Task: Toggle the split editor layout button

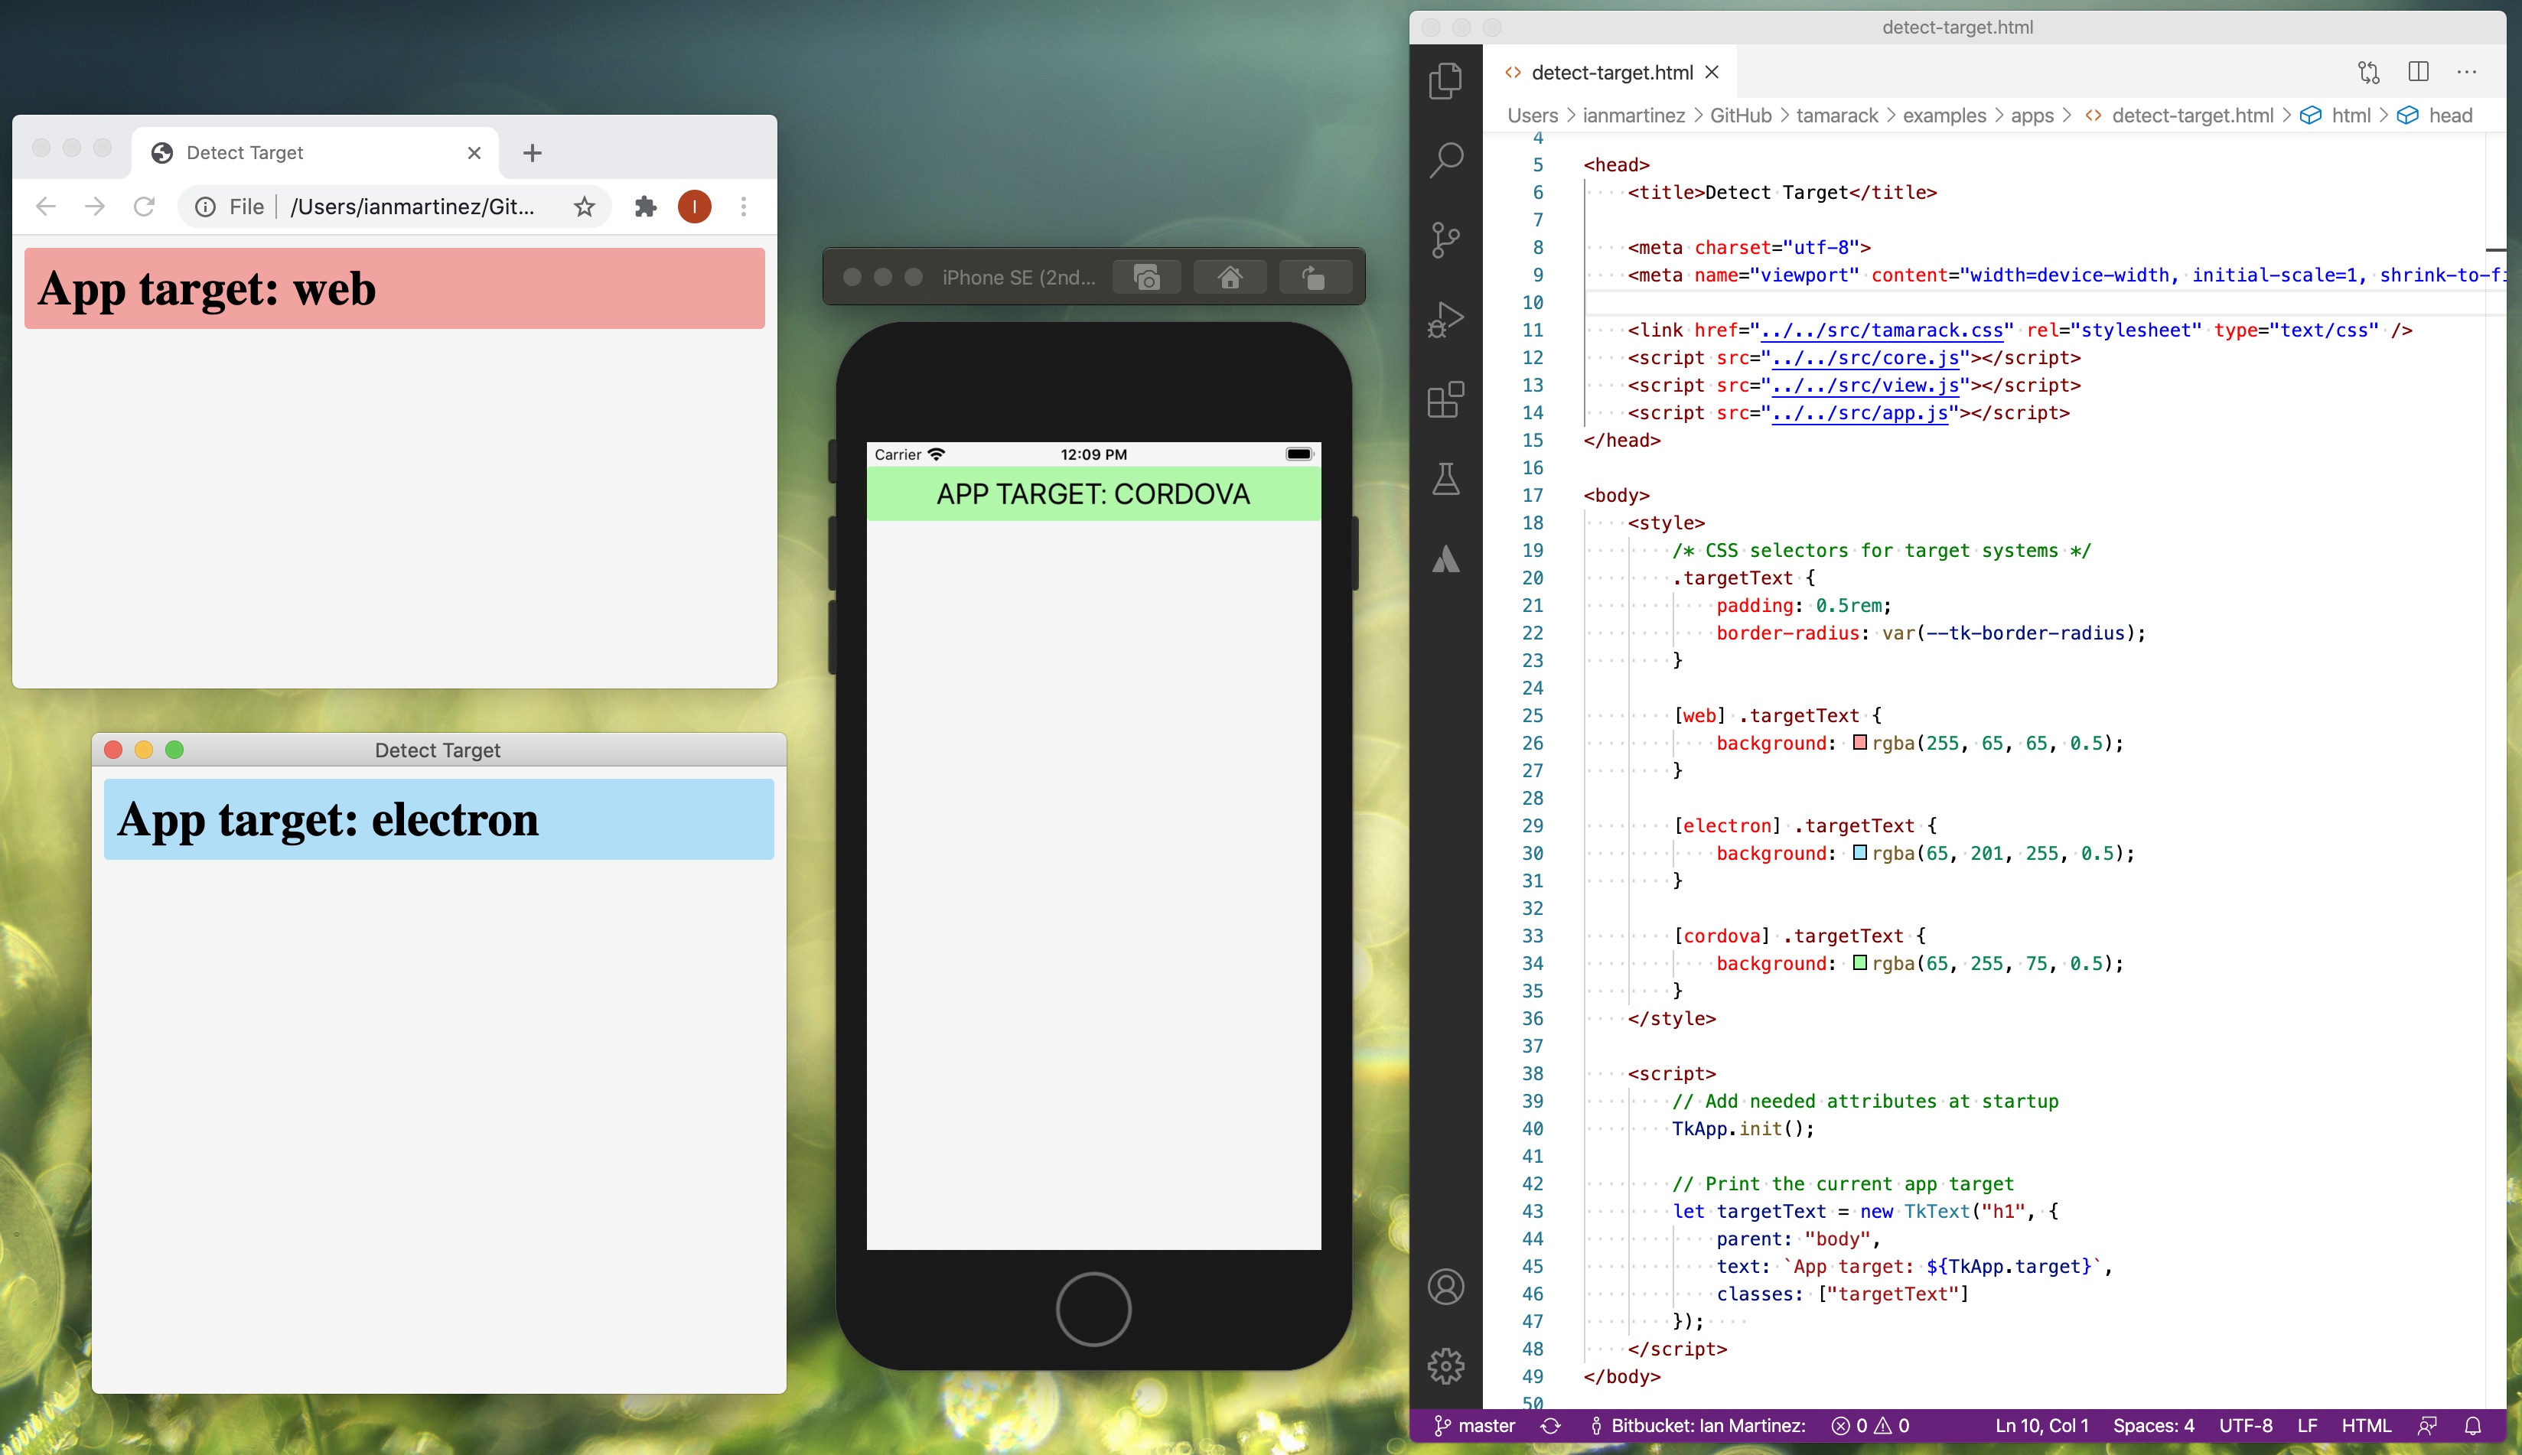Action: (x=2418, y=72)
